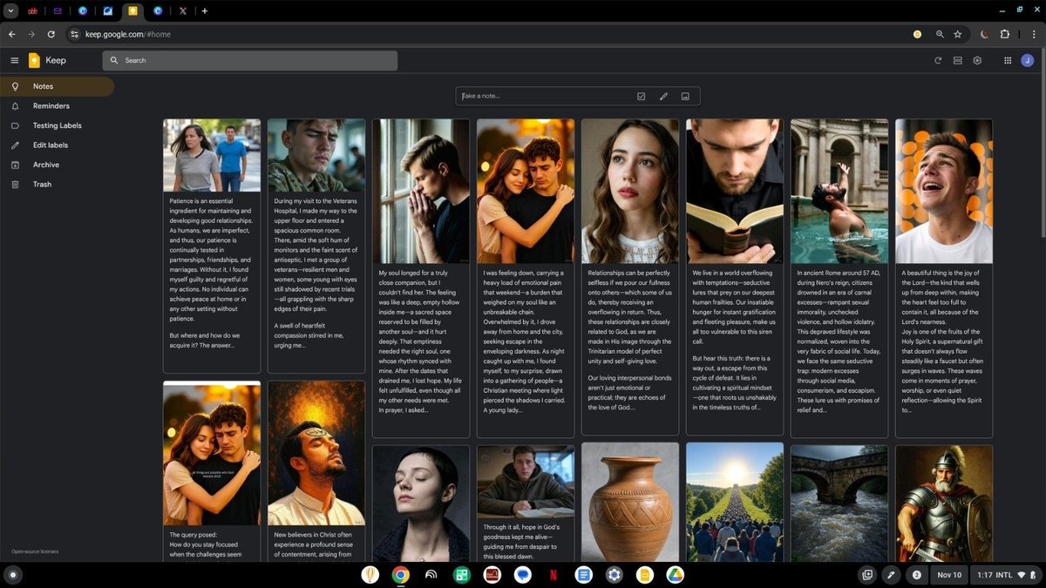Switch to the purple mail browser tab
This screenshot has height=588, width=1046.
(58, 10)
